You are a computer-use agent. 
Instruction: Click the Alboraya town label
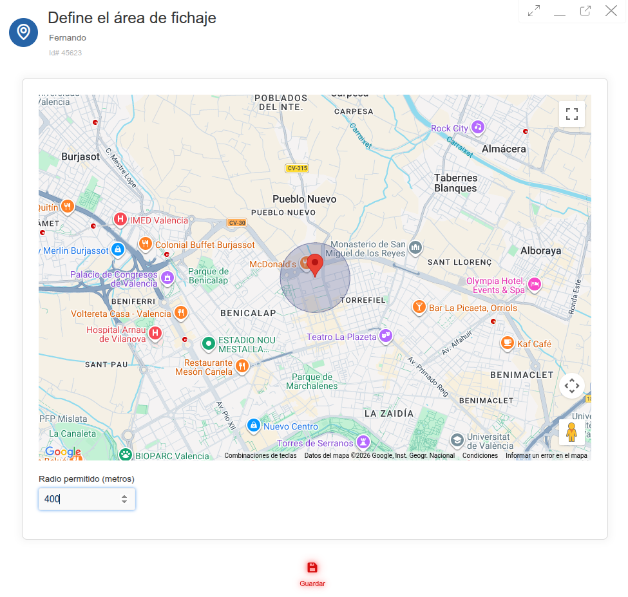[x=540, y=251]
